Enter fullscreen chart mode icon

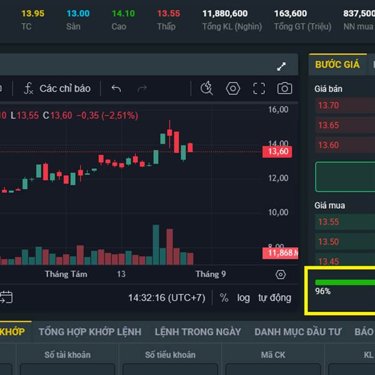(x=259, y=89)
